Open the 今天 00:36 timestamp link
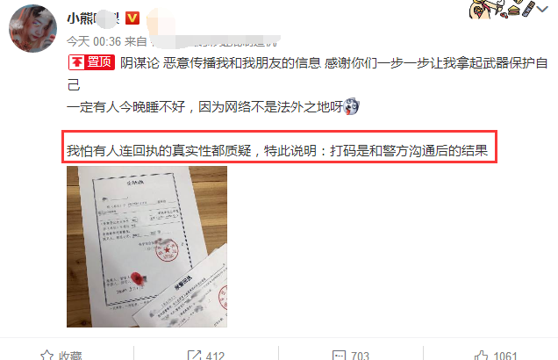The height and width of the screenshot is (360, 558). [x=94, y=41]
